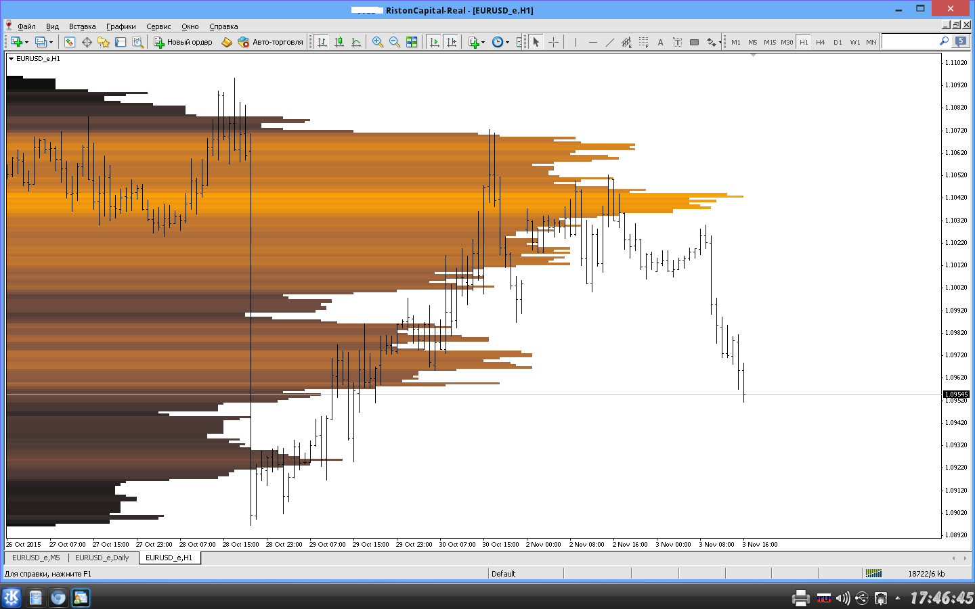Tile chart windows icon

(412, 42)
